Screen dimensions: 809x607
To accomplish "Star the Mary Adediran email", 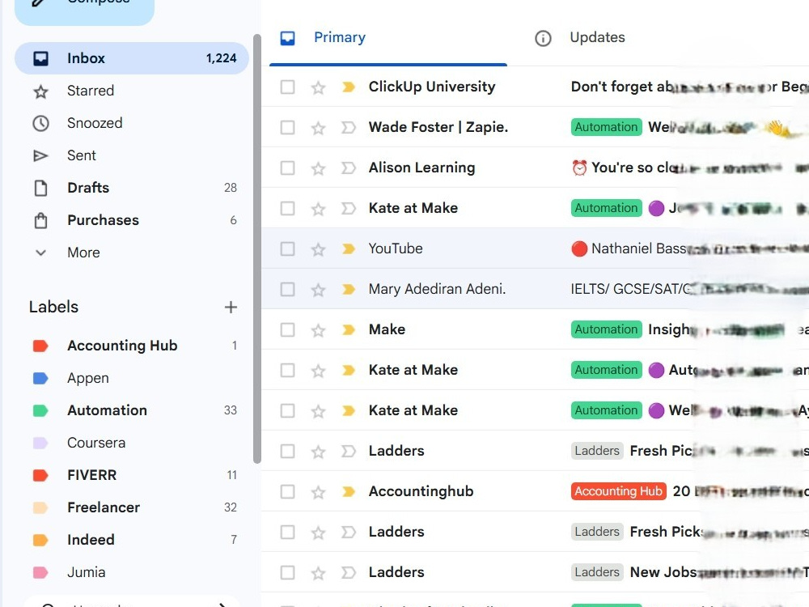I will tap(318, 290).
